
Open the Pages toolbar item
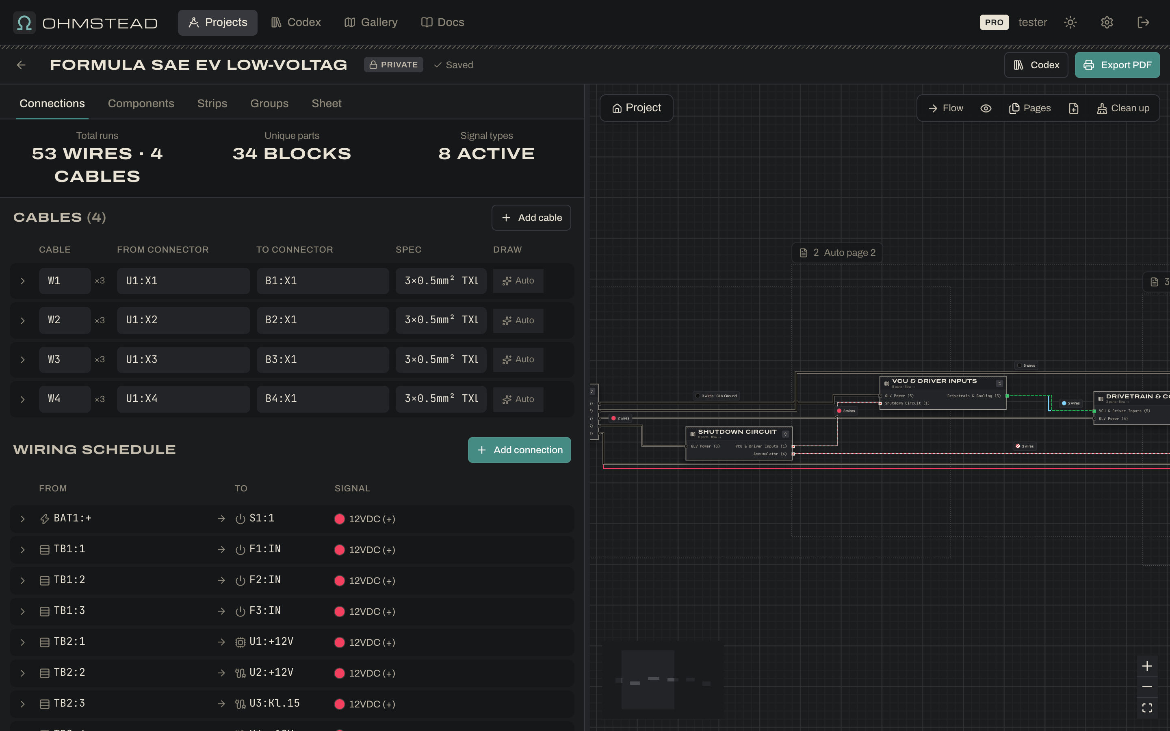1030,108
